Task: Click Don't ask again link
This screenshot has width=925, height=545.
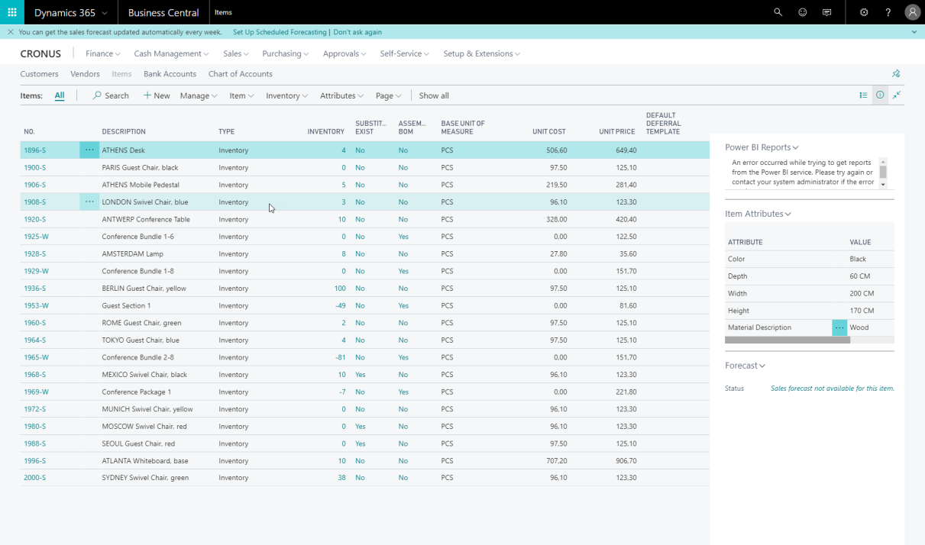Action: point(357,32)
